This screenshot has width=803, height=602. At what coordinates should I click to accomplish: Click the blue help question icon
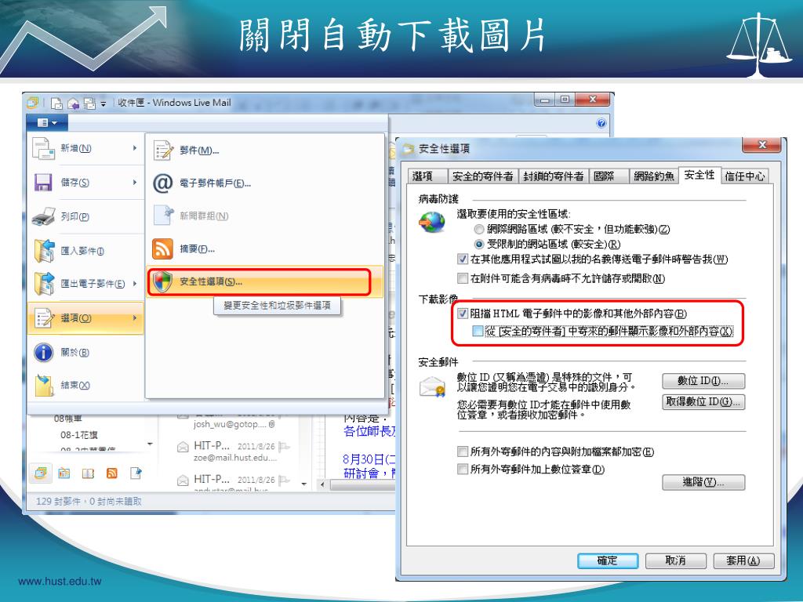(601, 123)
